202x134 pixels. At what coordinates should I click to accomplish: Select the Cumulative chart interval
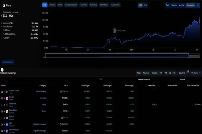coord(190,5)
